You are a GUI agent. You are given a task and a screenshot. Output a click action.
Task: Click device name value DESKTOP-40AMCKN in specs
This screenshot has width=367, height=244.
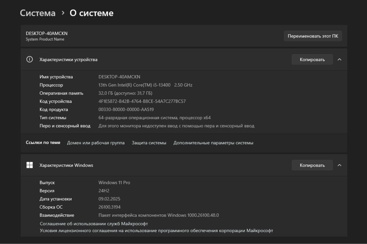pos(119,77)
